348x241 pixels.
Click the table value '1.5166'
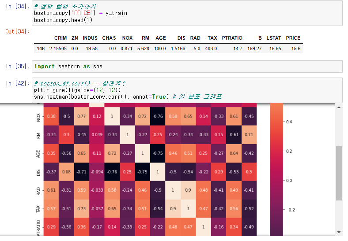(178, 49)
